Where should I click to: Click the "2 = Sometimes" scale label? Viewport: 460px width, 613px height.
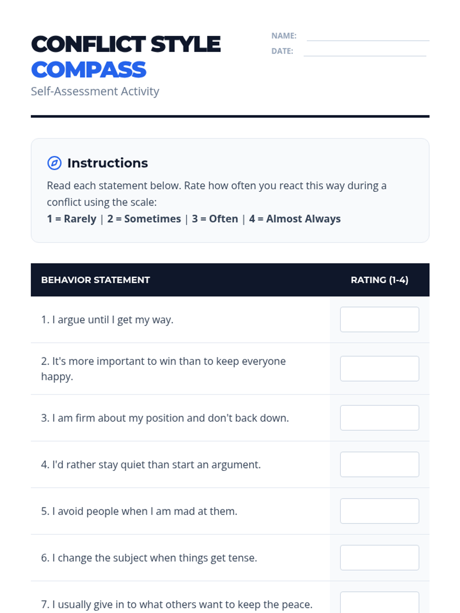tap(144, 219)
